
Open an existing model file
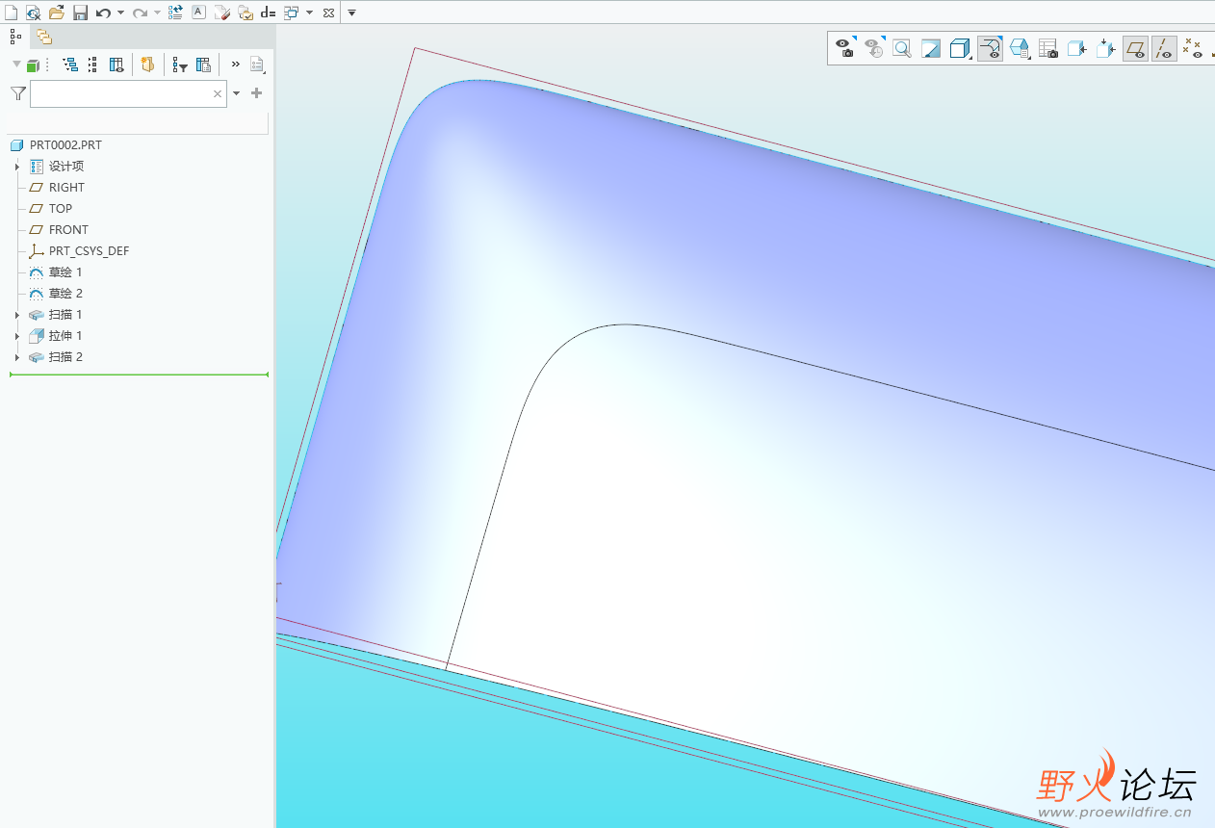tap(57, 12)
